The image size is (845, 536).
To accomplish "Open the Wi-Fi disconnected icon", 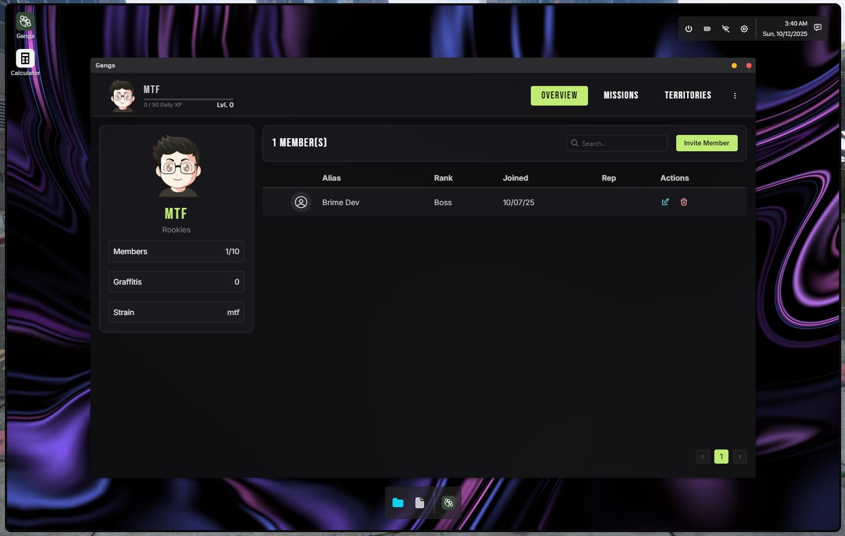I will 726,29.
